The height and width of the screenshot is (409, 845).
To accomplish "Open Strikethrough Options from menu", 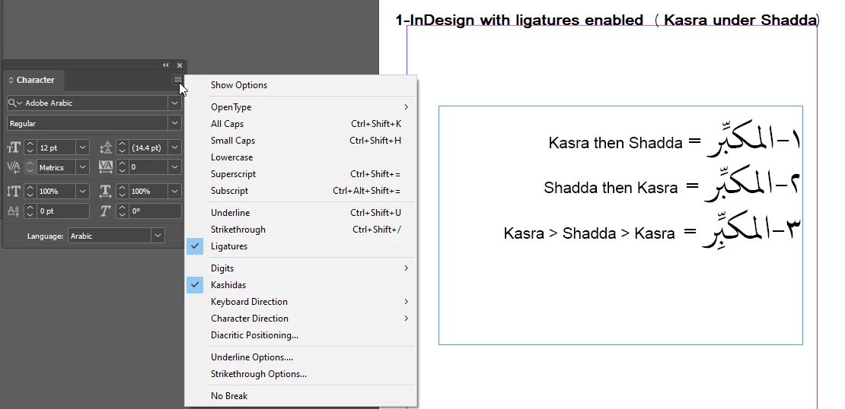I will point(301,373).
